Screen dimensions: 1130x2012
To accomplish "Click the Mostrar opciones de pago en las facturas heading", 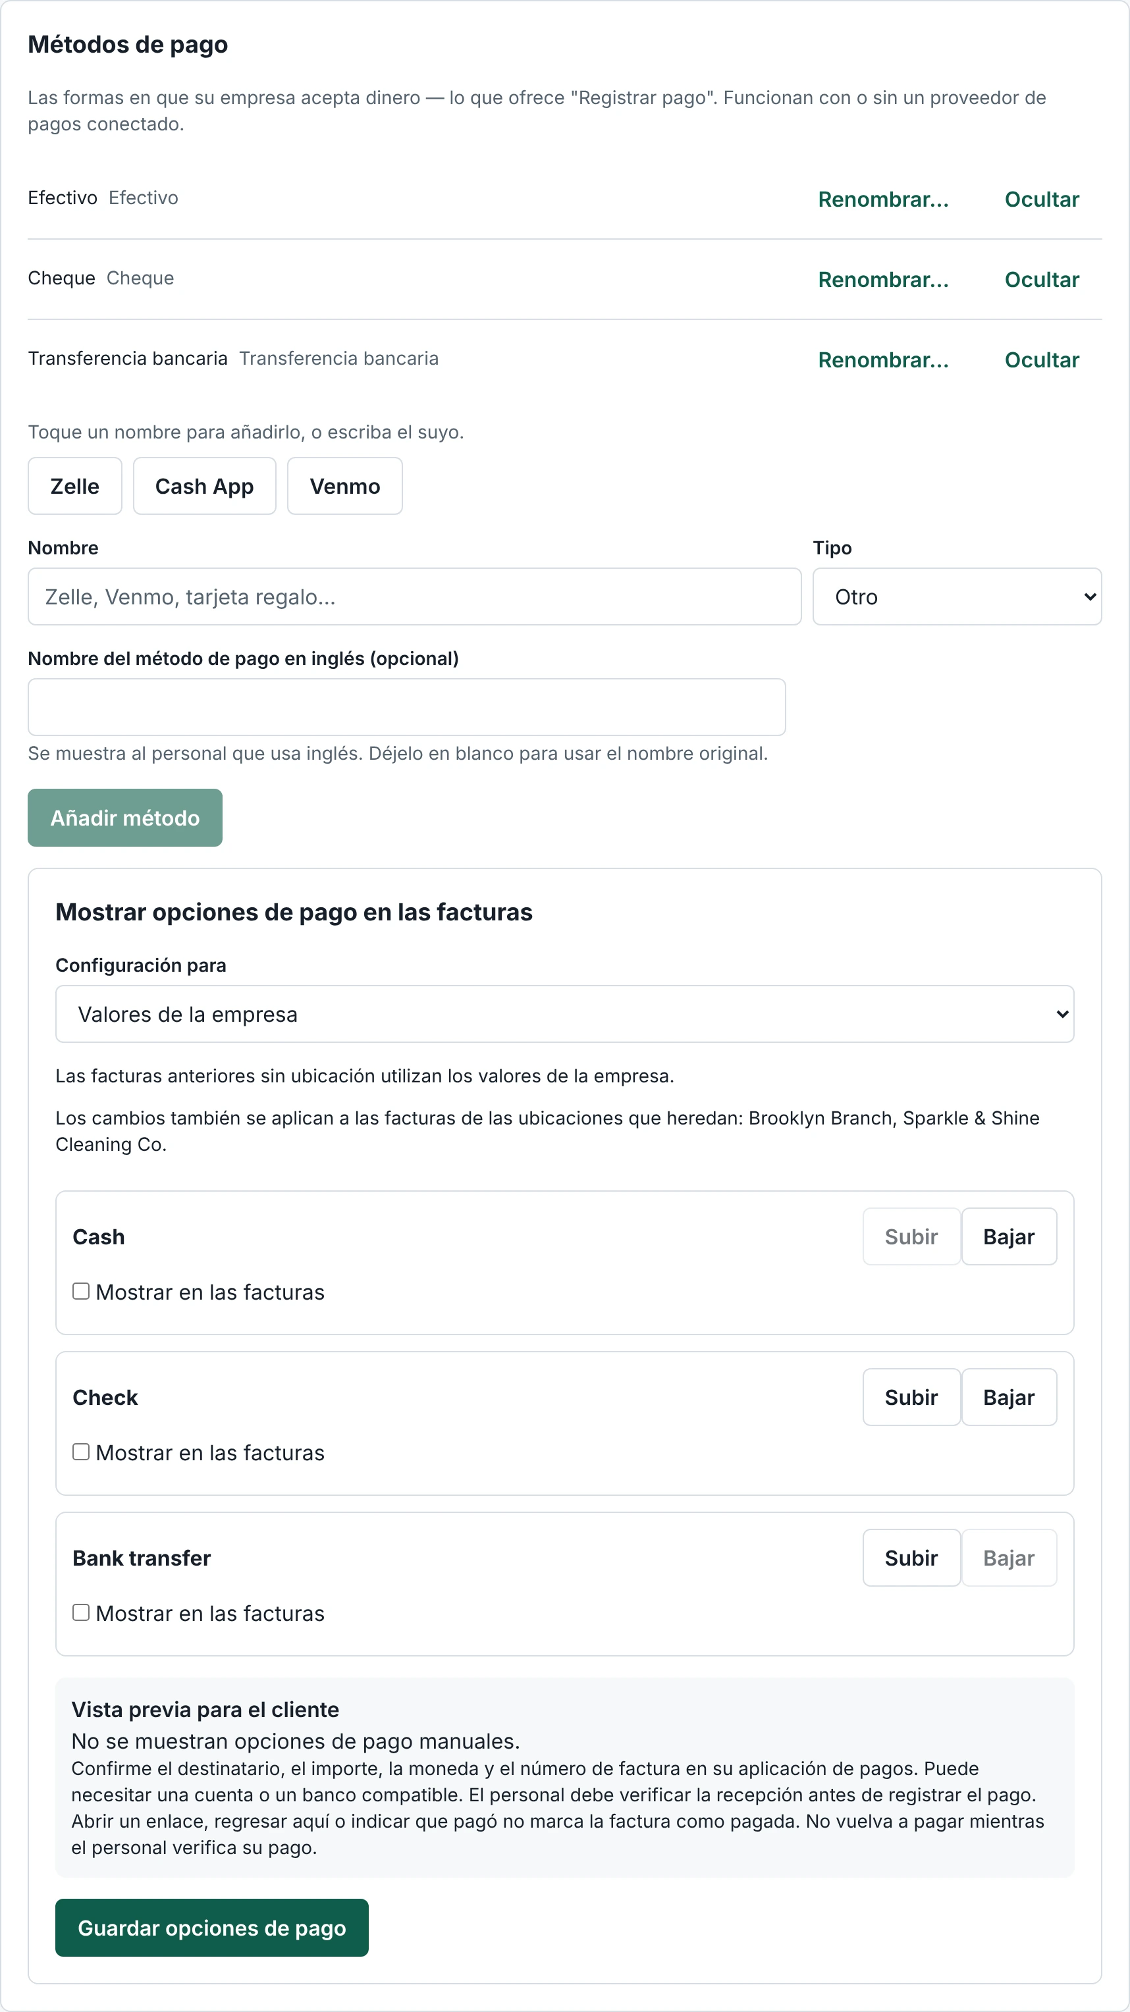I will [294, 913].
